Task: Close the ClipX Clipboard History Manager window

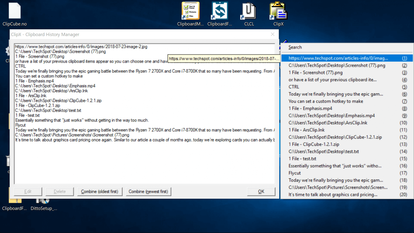Action: pyautogui.click(x=272, y=34)
